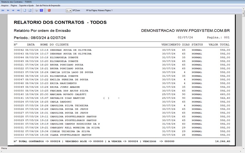Click 'ERIKA JUNKO AMASSE' client name
The height and width of the screenshot is (153, 245).
(65, 87)
